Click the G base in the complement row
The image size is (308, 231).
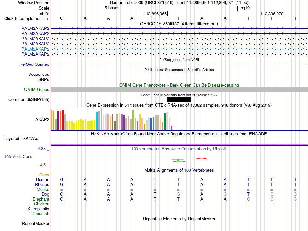[62, 18]
